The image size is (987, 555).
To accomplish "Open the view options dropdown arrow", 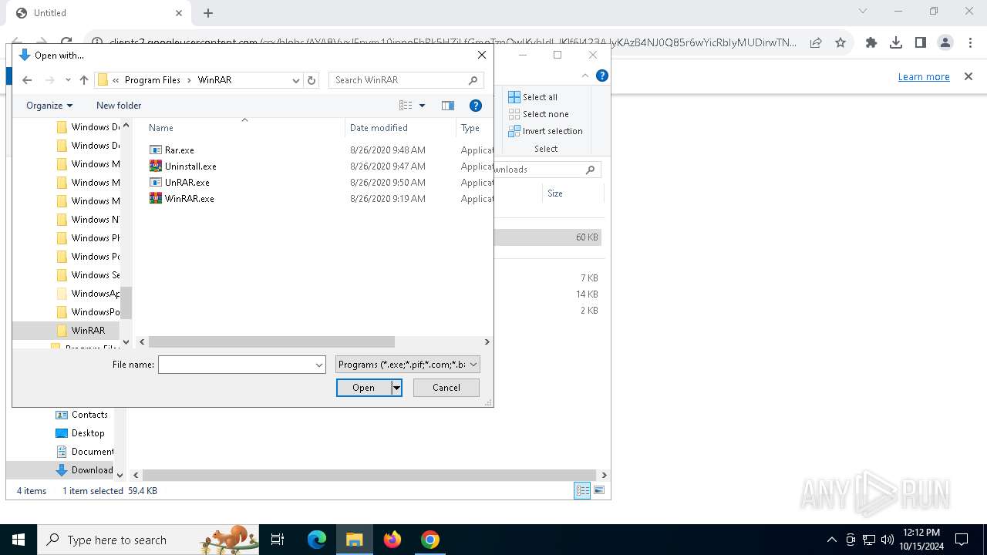I will (422, 106).
